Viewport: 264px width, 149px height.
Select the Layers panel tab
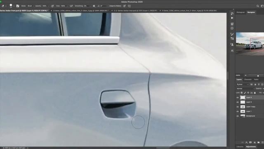239,79
